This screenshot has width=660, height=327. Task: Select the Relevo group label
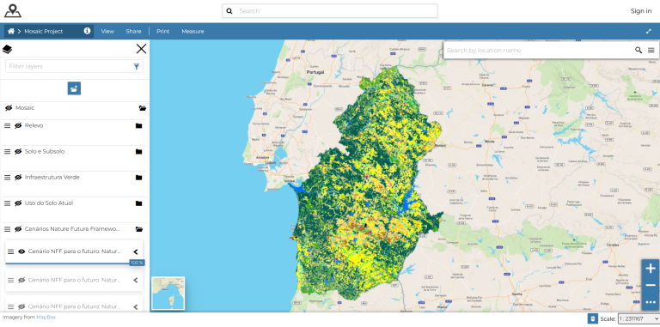click(x=34, y=125)
